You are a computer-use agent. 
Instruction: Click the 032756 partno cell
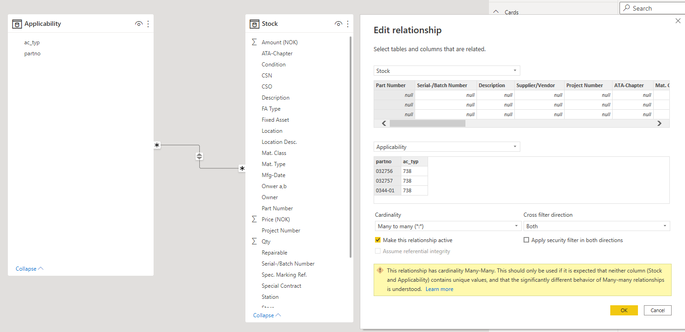tap(387, 171)
